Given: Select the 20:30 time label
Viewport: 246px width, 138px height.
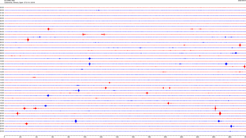Looking at the screenshot, I should click(2, 116).
